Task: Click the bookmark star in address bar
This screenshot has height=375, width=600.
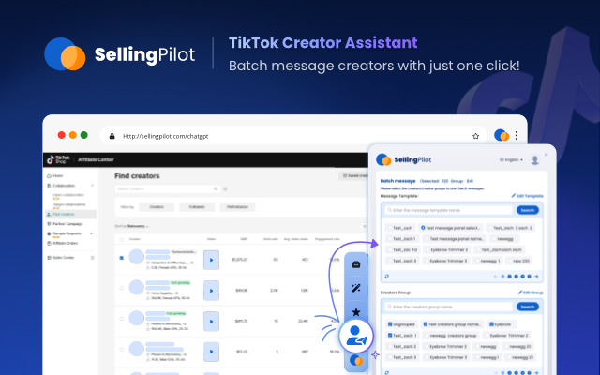Action: (x=475, y=136)
